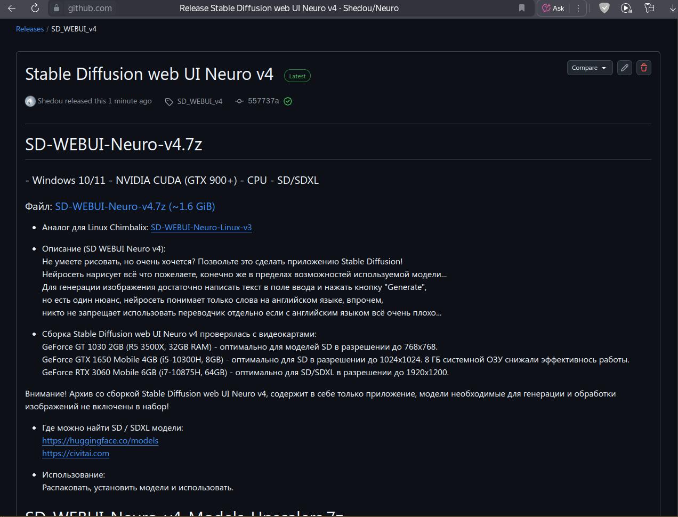Click the Stable Diffusion web UI Neuro v4 title
This screenshot has width=678, height=517.
(x=149, y=74)
